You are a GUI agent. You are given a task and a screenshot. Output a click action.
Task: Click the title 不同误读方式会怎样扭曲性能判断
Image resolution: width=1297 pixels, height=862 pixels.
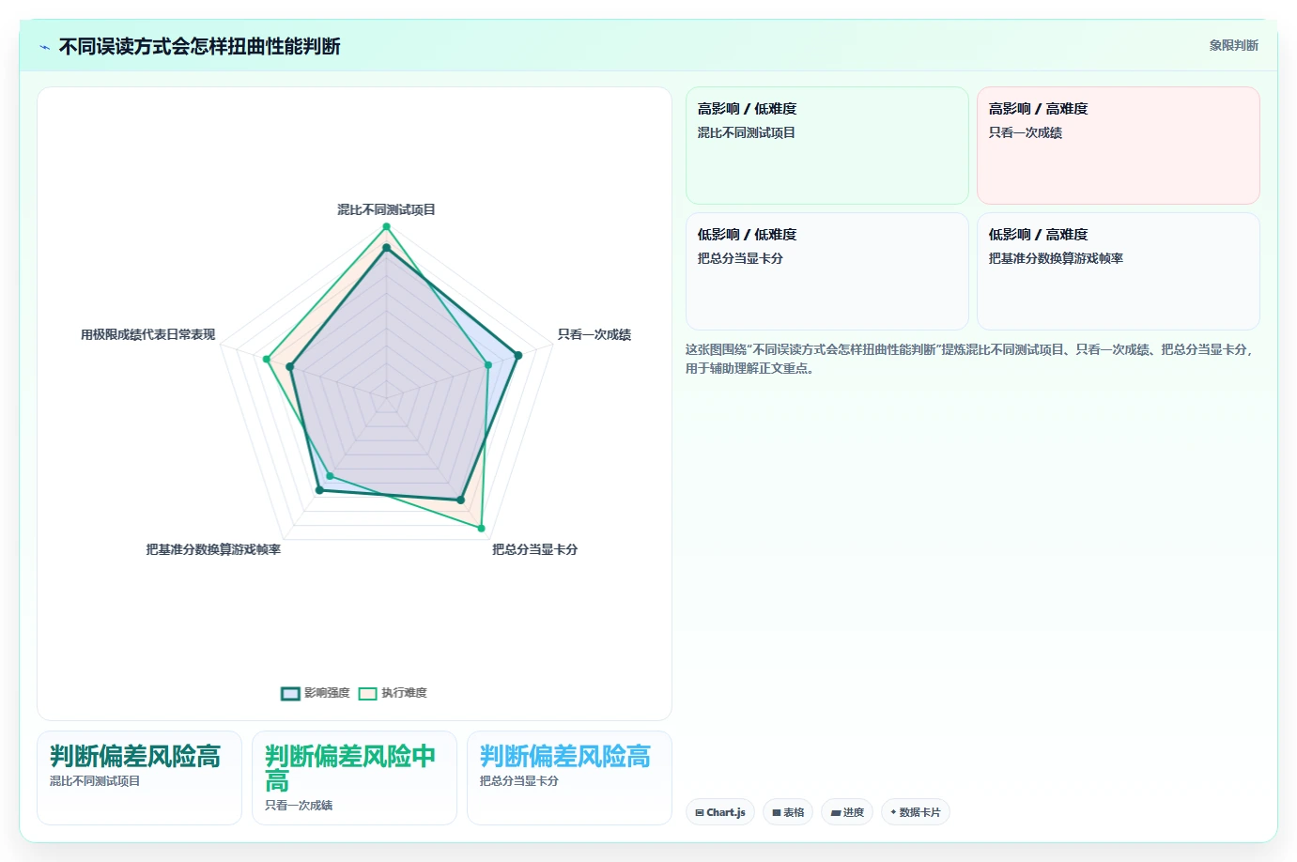point(199,47)
